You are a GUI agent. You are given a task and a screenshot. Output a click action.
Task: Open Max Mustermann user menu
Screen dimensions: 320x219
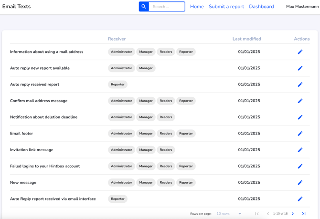coord(302,7)
